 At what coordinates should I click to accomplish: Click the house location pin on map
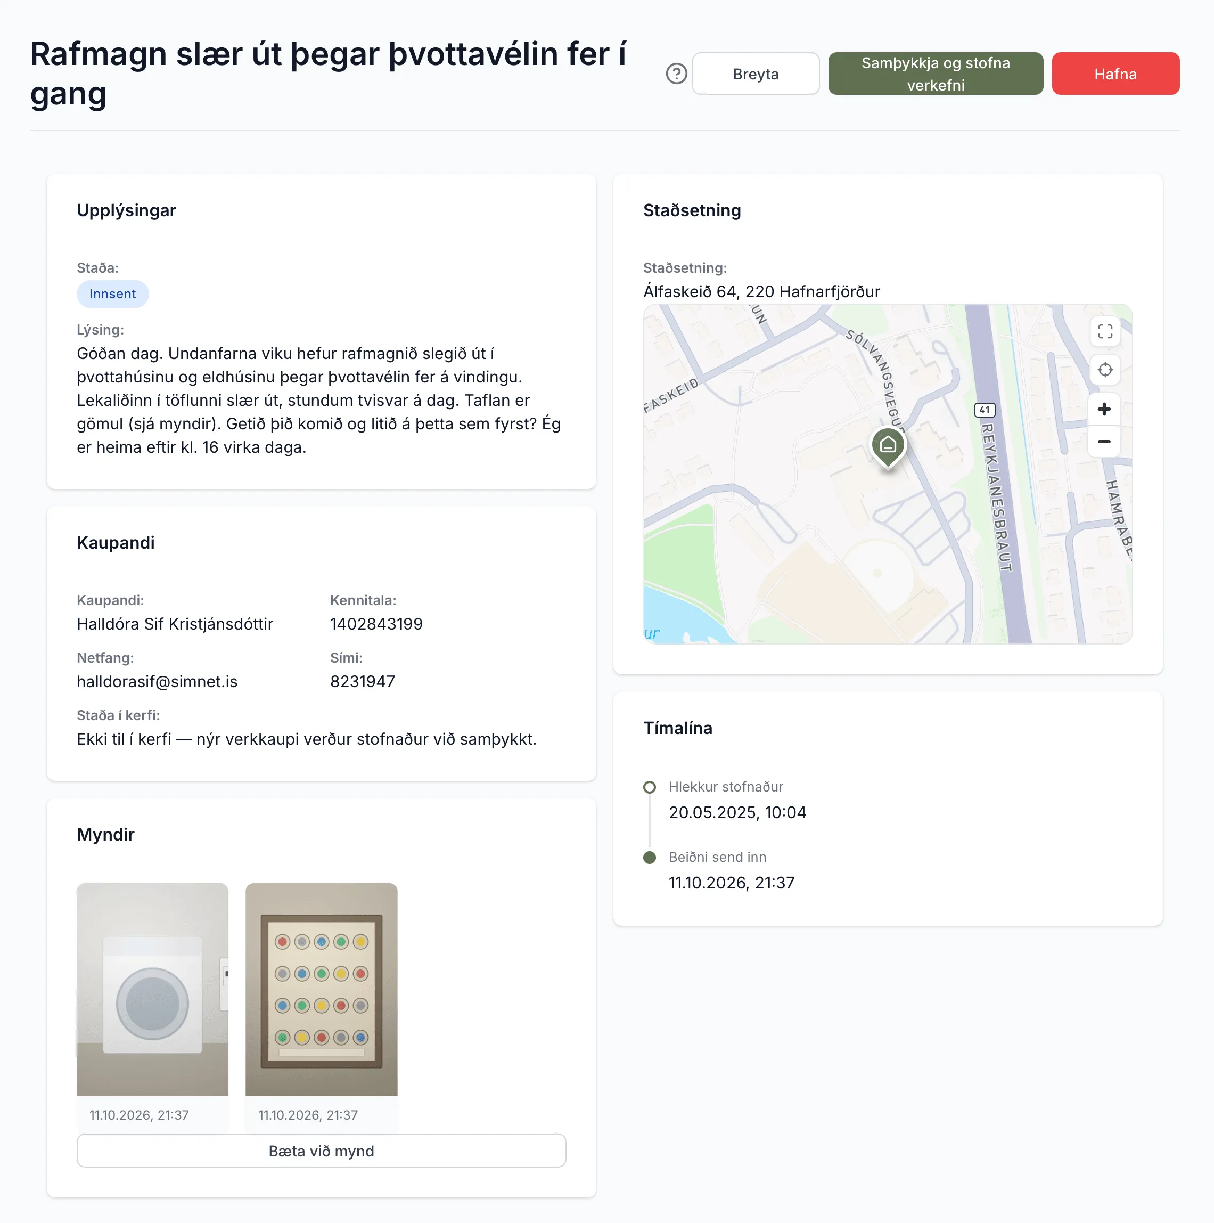pos(888,447)
